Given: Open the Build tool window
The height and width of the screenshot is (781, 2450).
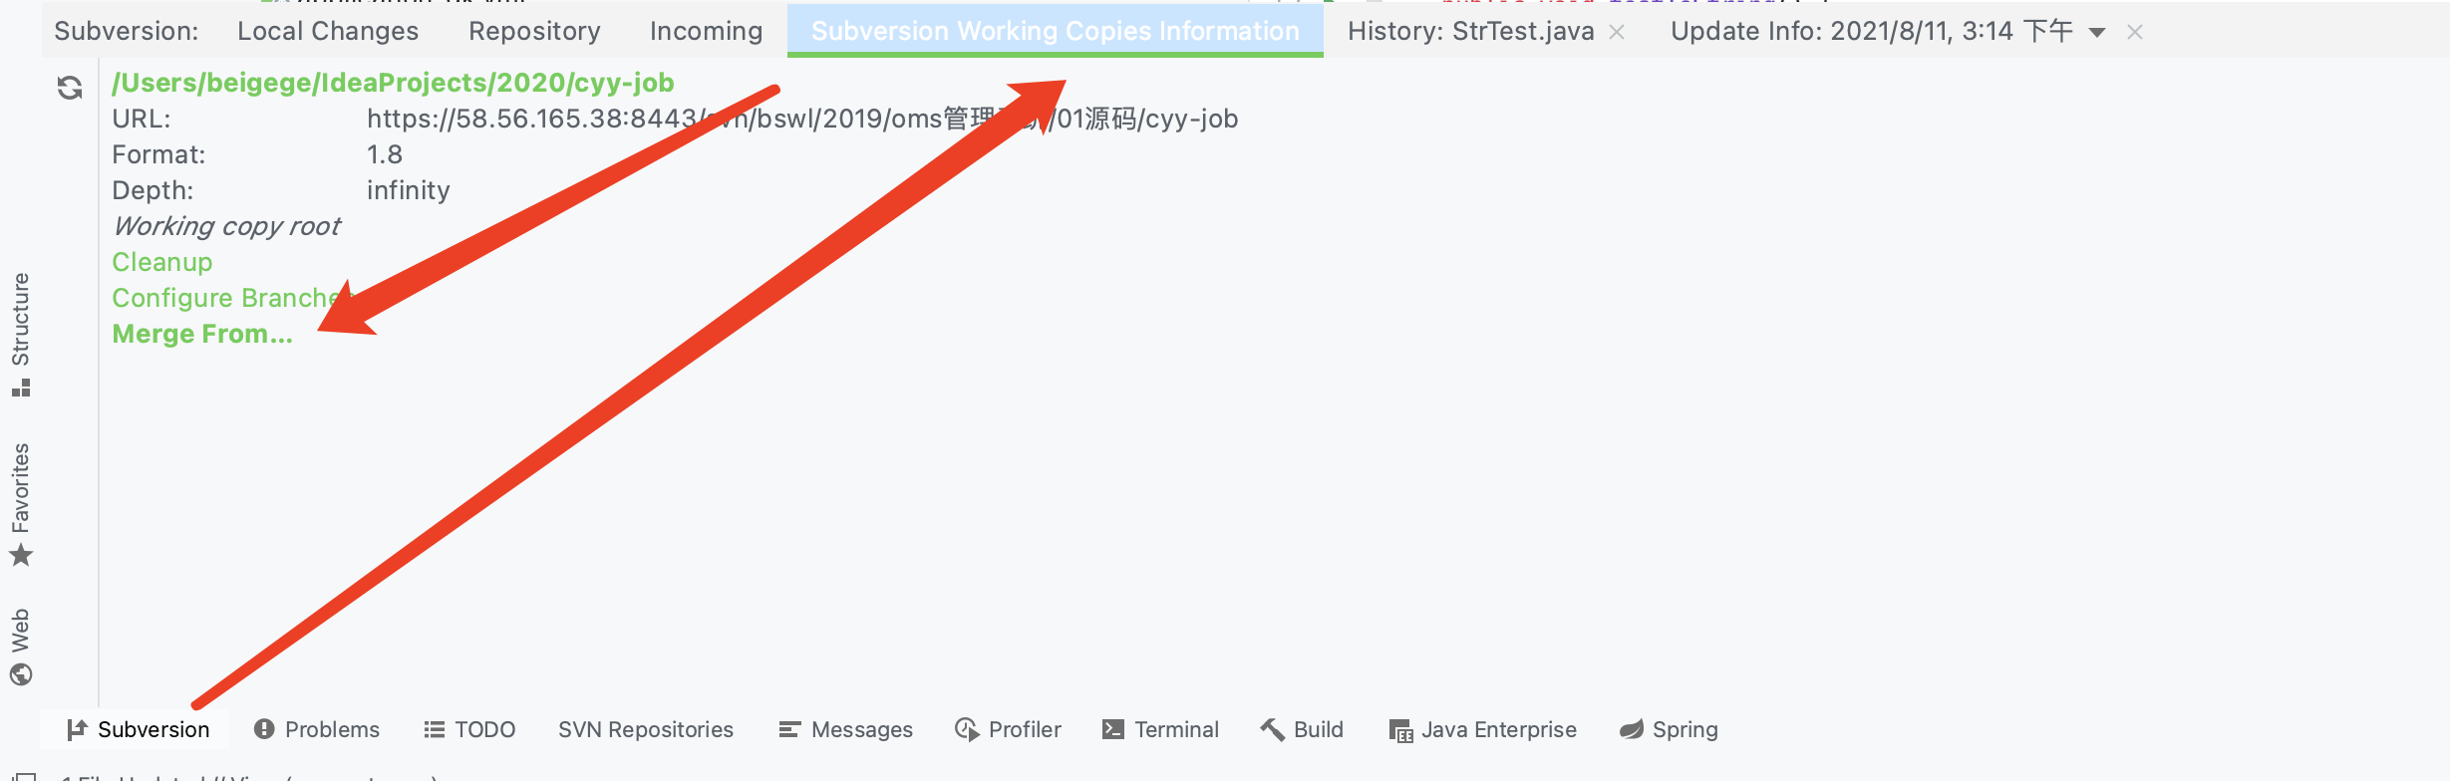Looking at the screenshot, I should (x=1302, y=729).
